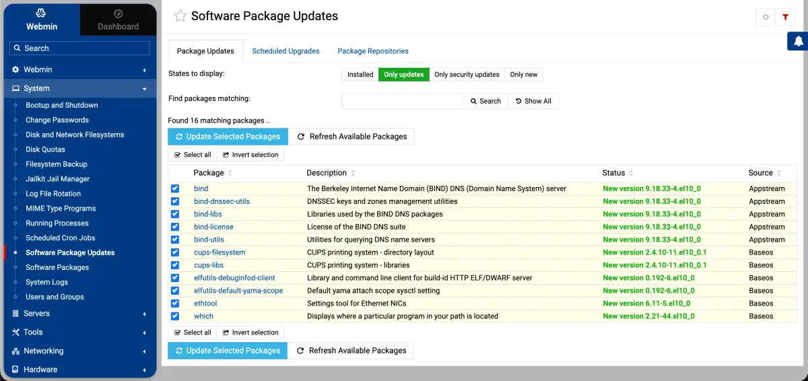Image resolution: width=808 pixels, height=381 pixels.
Task: Switch to Scheduled Upgrades tab
Action: pos(285,51)
